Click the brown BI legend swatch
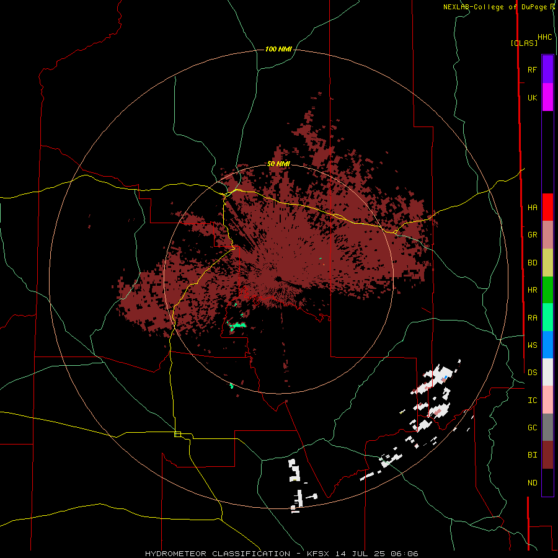 pyautogui.click(x=547, y=455)
